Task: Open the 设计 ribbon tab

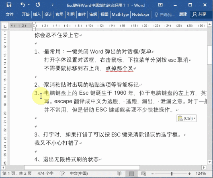Action: [48, 14]
